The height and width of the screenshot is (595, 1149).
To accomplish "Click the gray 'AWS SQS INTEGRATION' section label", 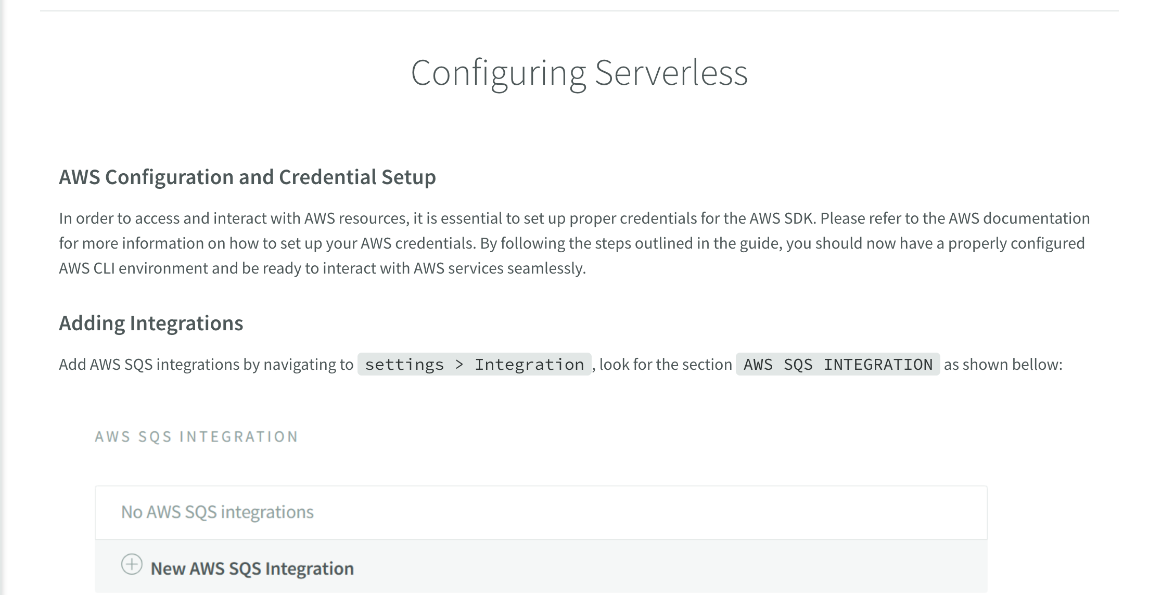I will [197, 437].
